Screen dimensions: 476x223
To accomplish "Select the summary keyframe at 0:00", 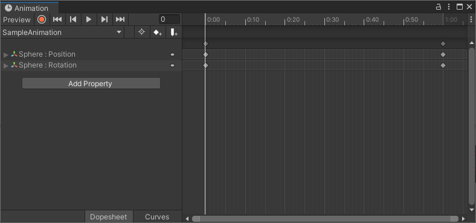I will tap(205, 43).
